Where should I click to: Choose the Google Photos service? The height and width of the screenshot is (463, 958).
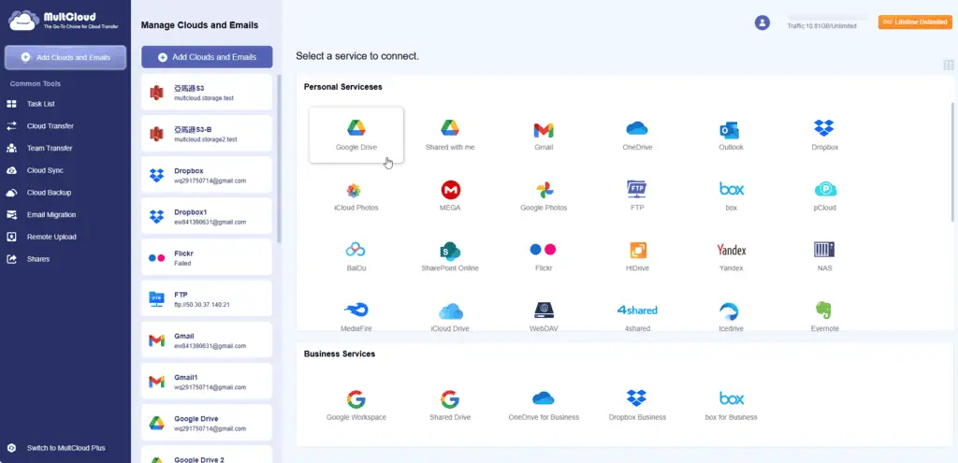(544, 190)
